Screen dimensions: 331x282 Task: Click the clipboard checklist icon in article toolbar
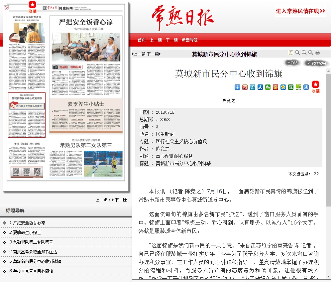click(x=291, y=53)
